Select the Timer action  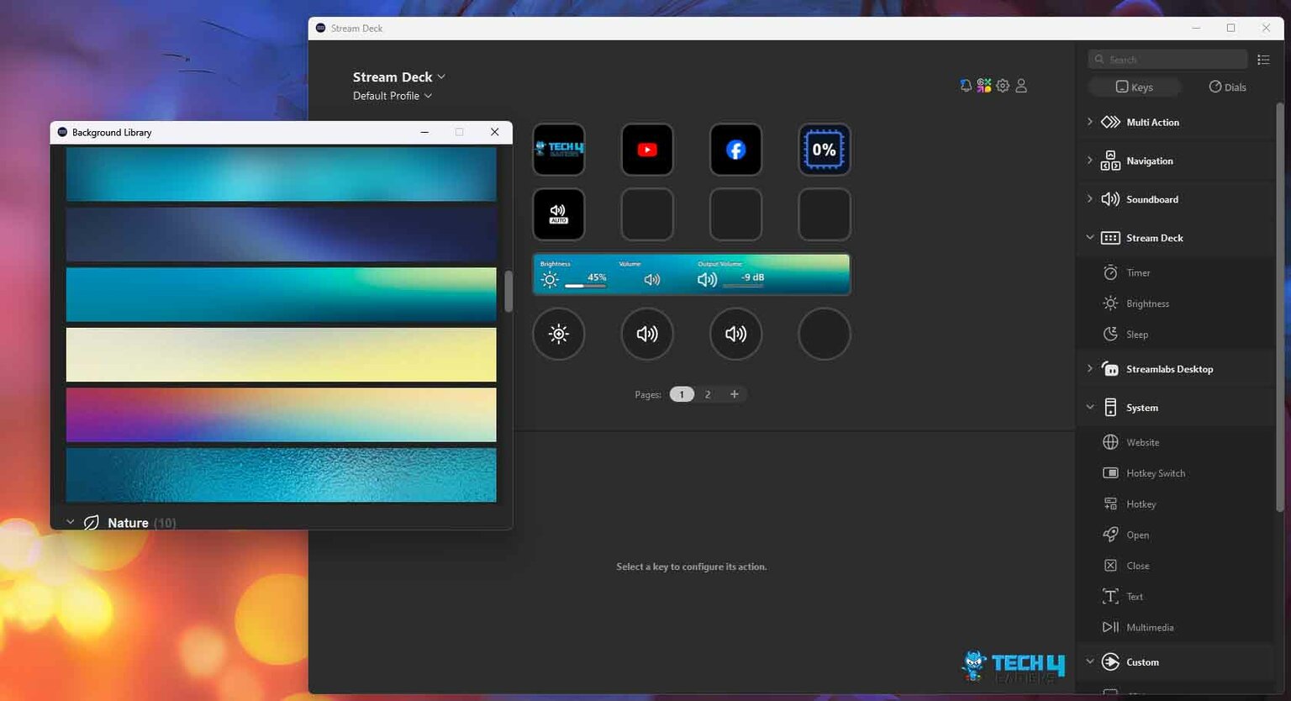(x=1138, y=273)
